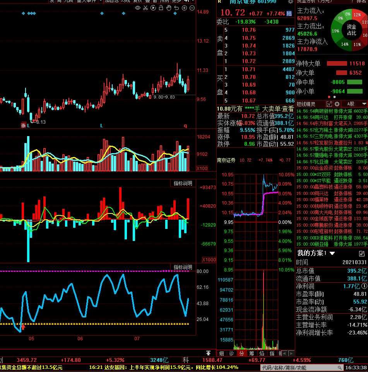Select the hand pan tool

(169, 8)
